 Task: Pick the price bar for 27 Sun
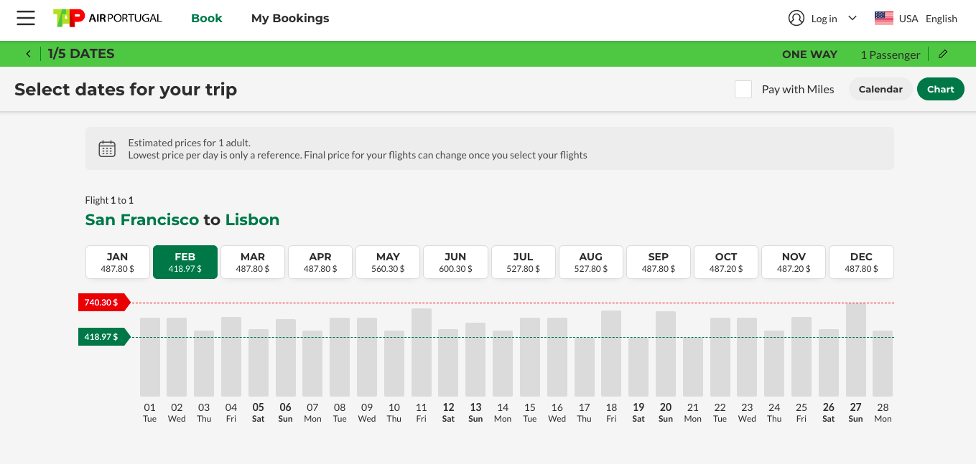coord(856,350)
